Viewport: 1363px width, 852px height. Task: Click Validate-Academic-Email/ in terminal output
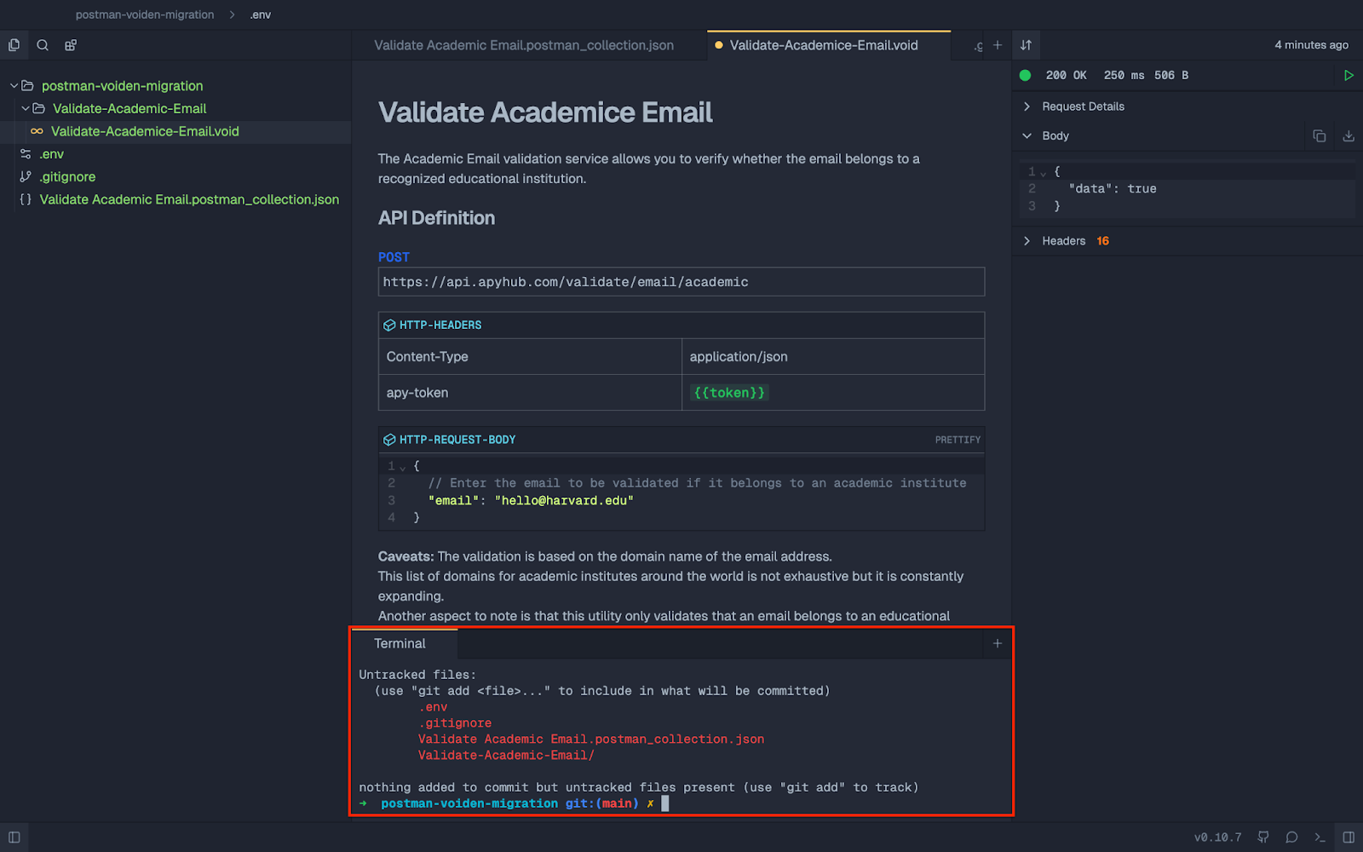506,756
